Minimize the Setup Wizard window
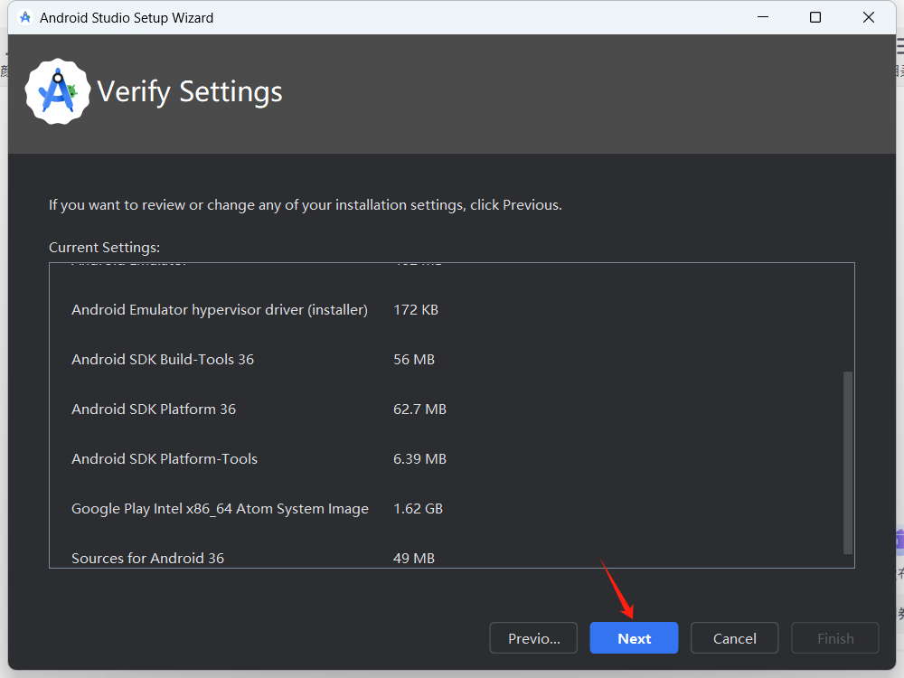Screen dimensions: 904x678 [763, 17]
